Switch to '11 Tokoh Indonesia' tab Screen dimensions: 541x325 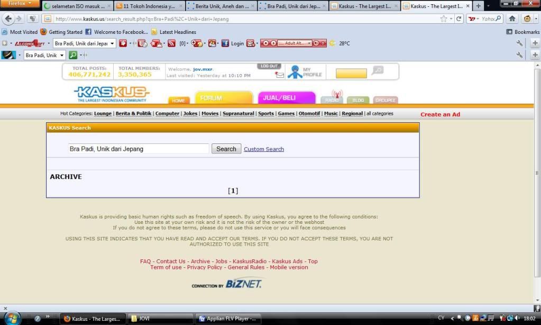pos(149,6)
